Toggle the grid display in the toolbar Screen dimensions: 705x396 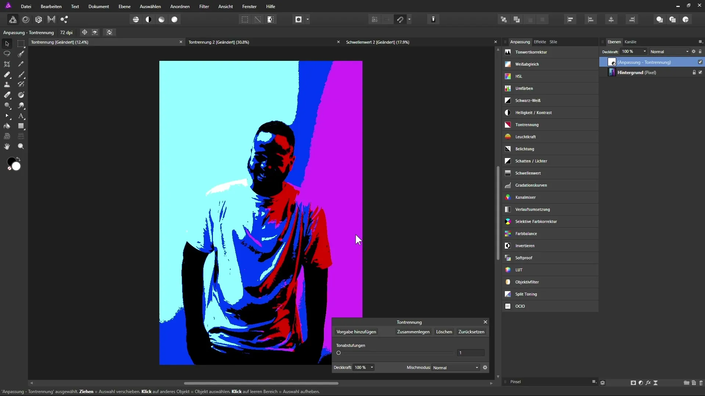[x=375, y=19]
